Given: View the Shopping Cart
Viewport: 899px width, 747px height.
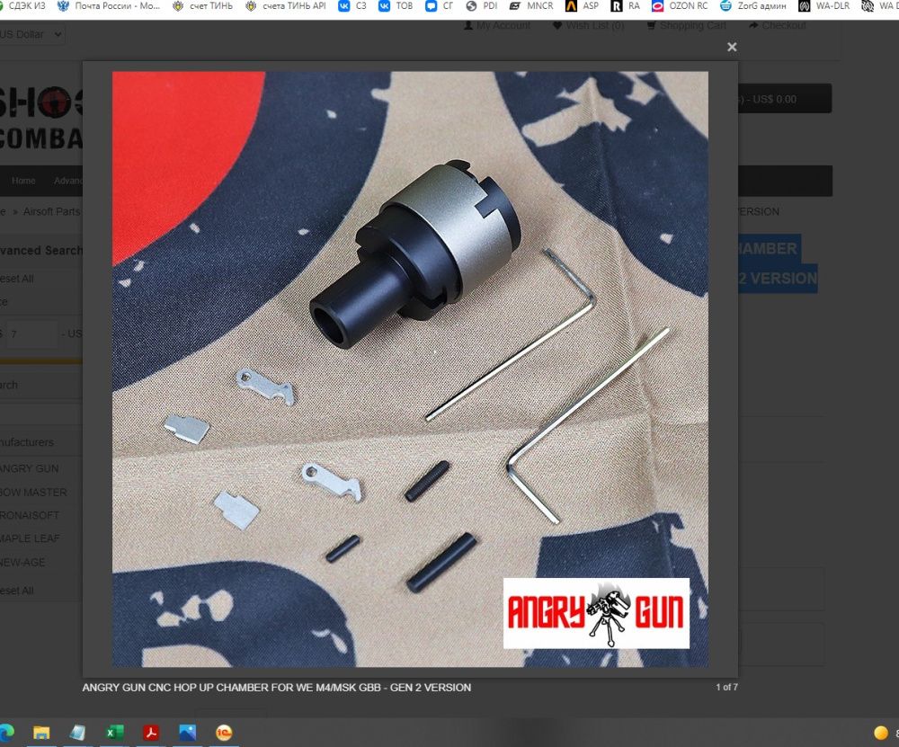Looking at the screenshot, I should tap(686, 26).
